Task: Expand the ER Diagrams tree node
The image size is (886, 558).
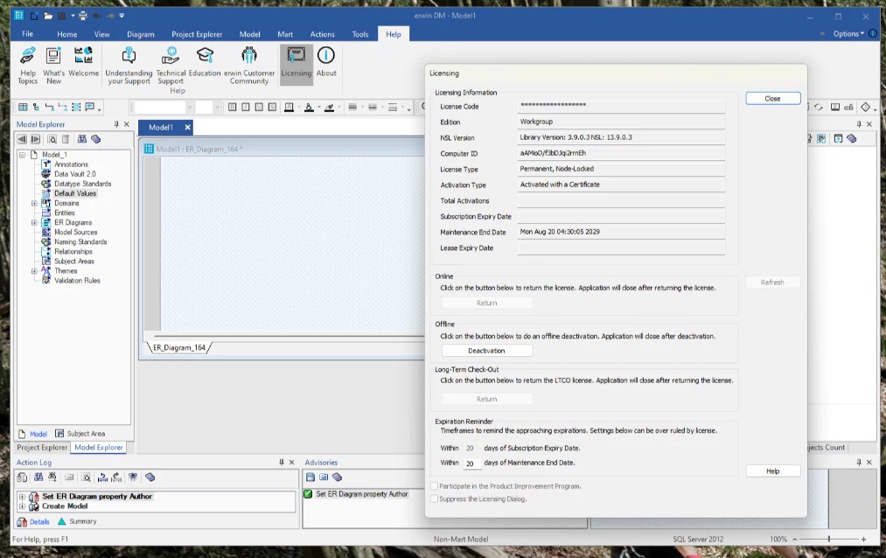Action: click(34, 222)
